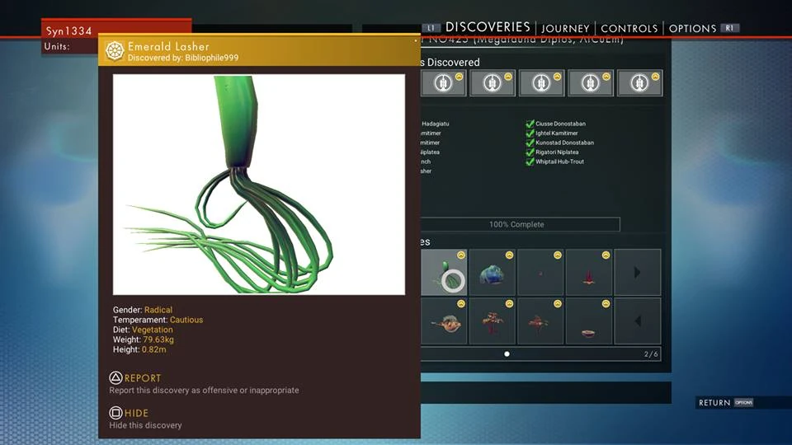Click the RETURN button
The height and width of the screenshot is (445, 792).
714,403
